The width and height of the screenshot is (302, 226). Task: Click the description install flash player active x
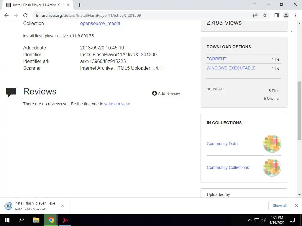pos(59,36)
